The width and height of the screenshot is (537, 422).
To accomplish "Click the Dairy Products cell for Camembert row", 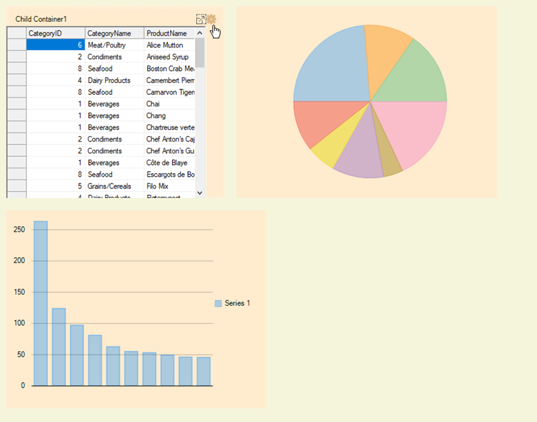I will tap(114, 80).
